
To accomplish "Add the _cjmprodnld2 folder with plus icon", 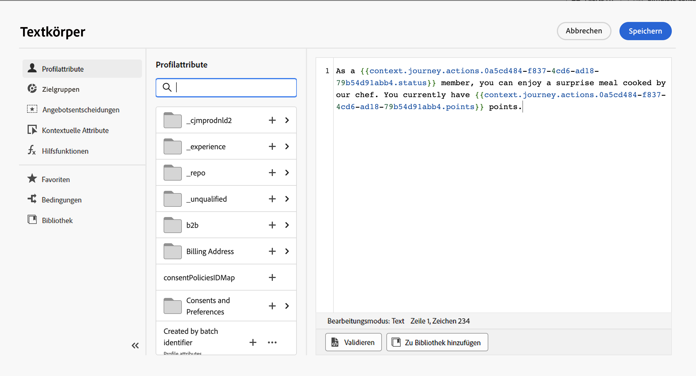I will pos(272,120).
